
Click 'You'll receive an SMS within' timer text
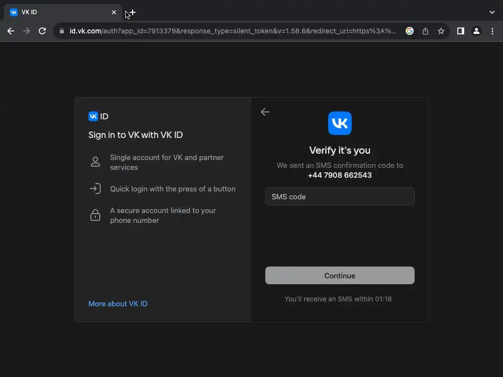[338, 299]
